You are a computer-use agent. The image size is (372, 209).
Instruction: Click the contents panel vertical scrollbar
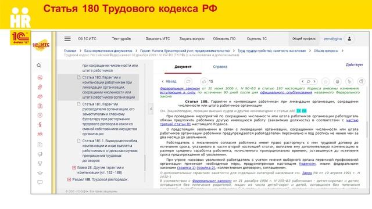[x=145, y=163]
